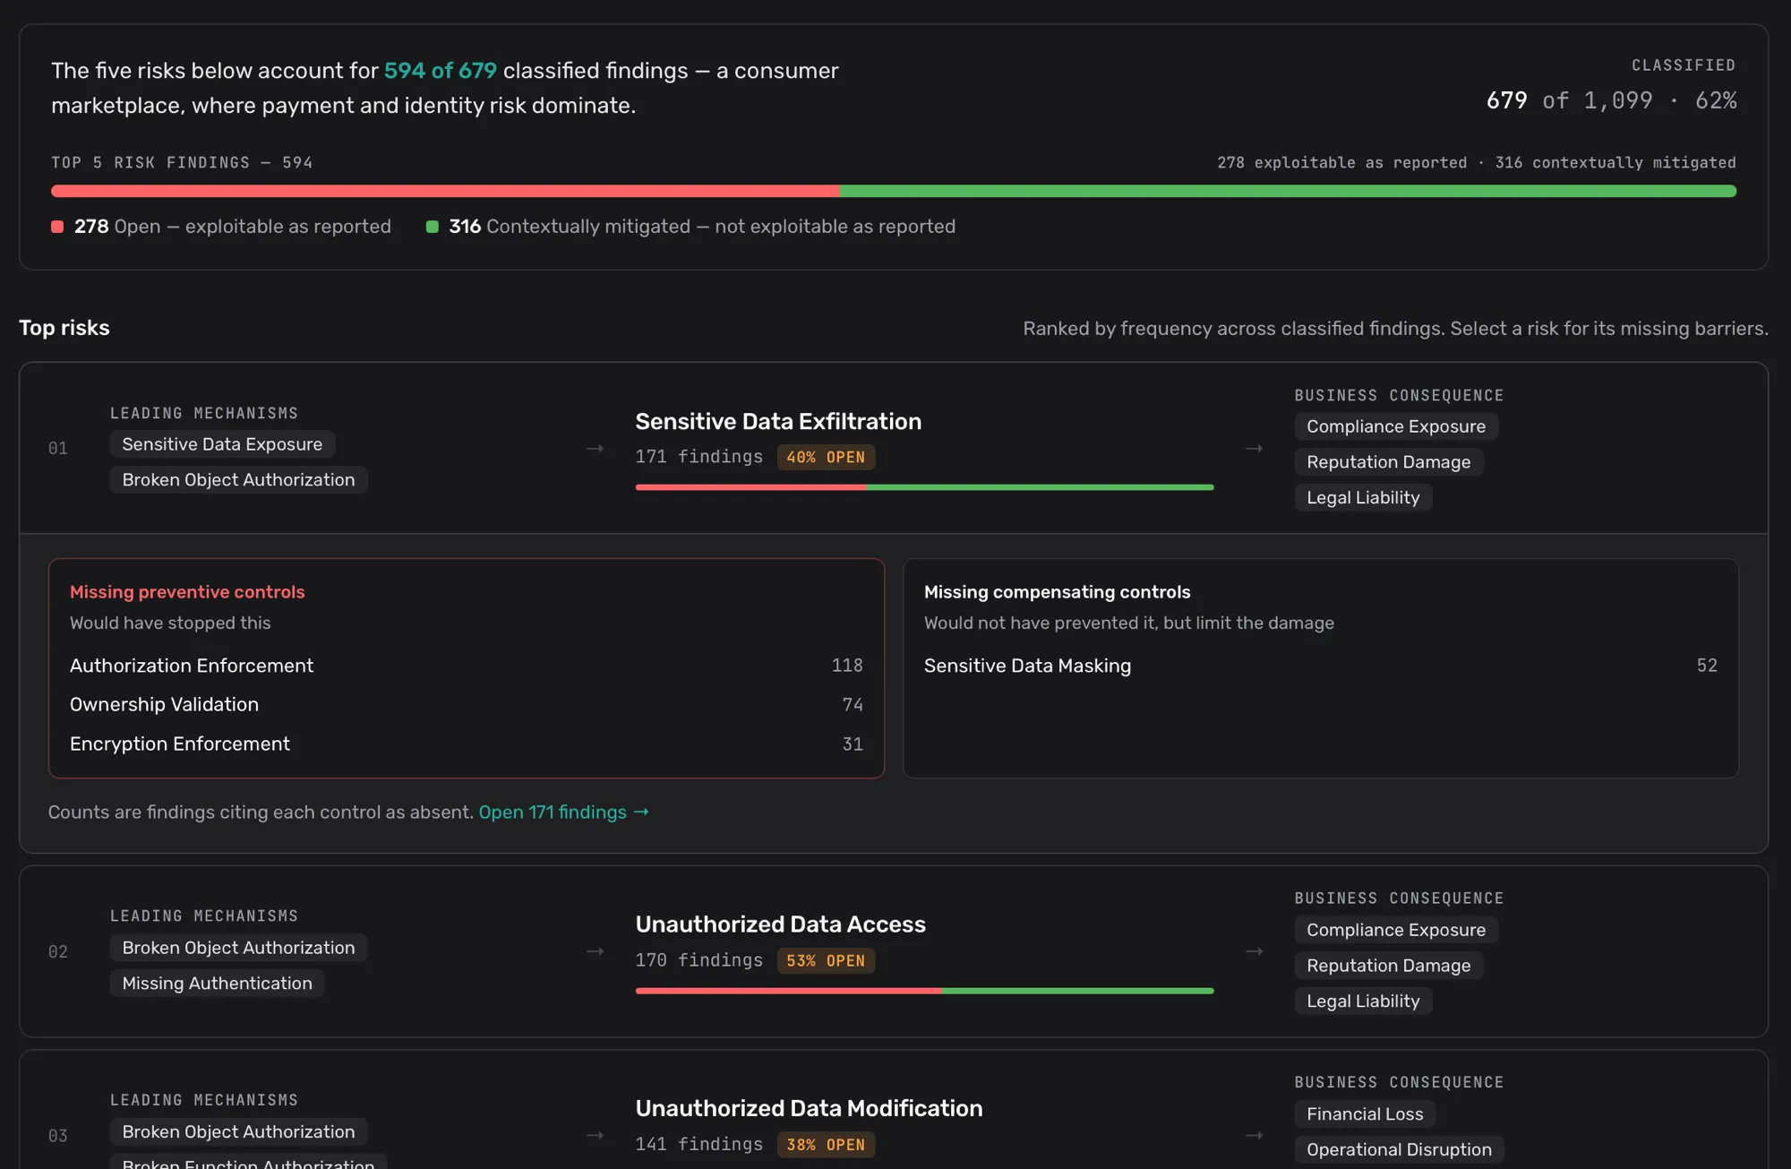Click Legal Liability tag under Sensitive Data Exfiltration
This screenshot has height=1169, width=1791.
click(1363, 498)
